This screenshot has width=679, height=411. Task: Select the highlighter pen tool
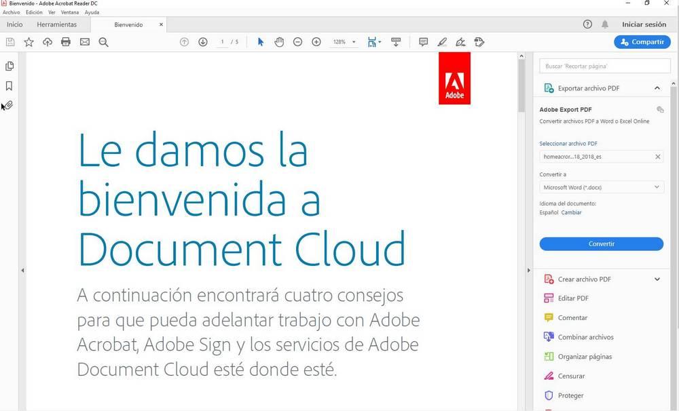point(442,42)
